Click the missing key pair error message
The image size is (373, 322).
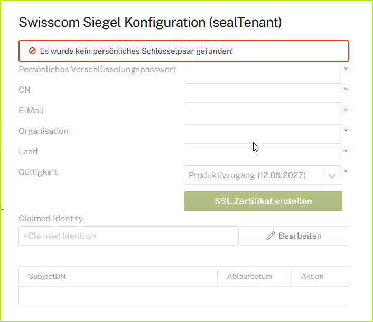coord(136,51)
